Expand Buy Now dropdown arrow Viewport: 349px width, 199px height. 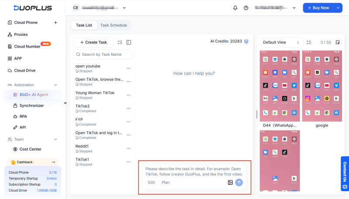338,8
